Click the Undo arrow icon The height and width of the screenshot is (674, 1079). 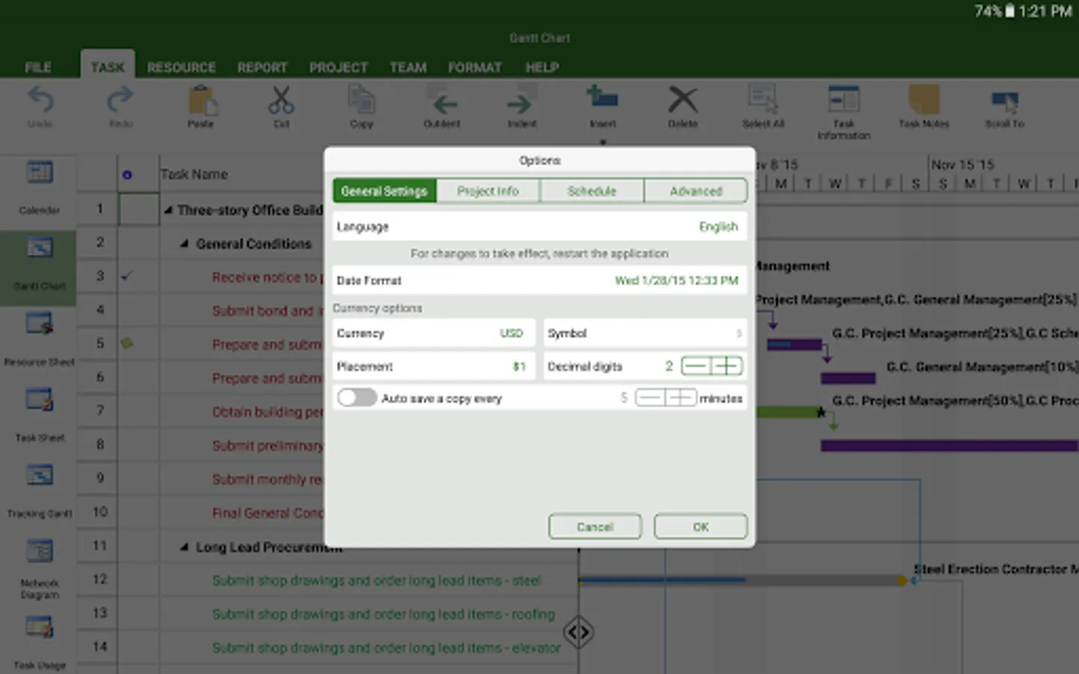(x=40, y=100)
